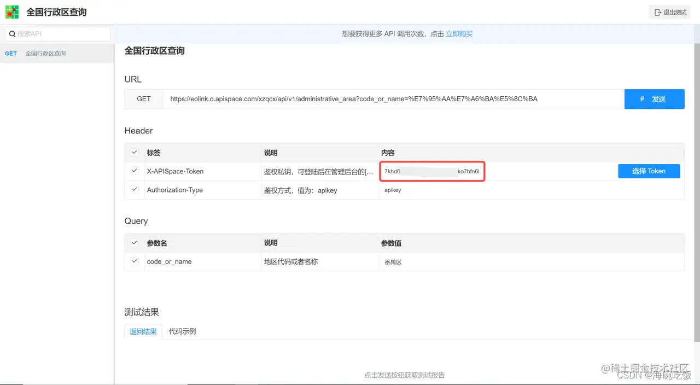Switch to the 代码示例 tab
700x385 pixels.
(183, 331)
